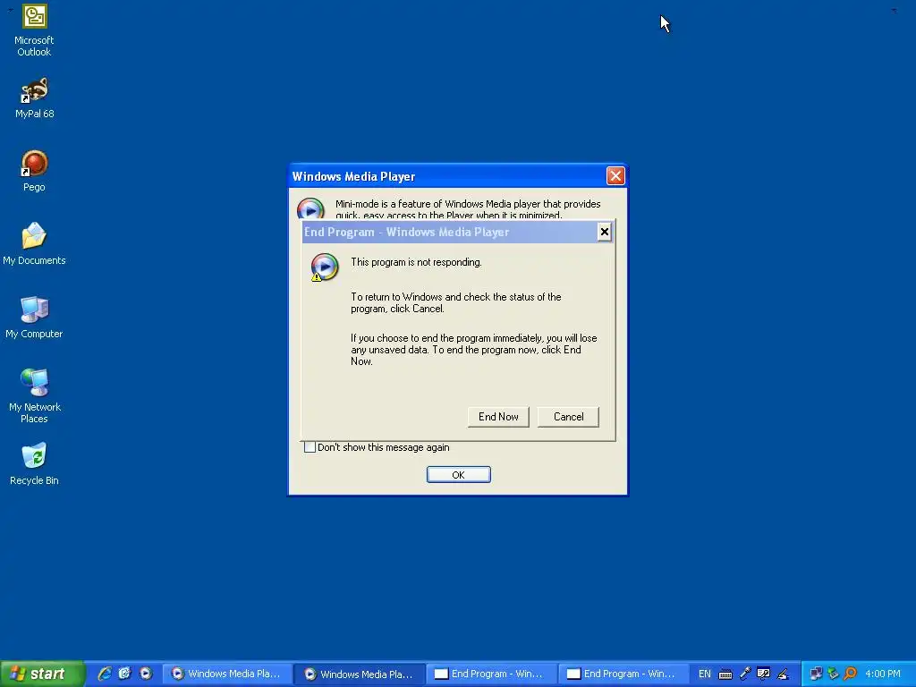The width and height of the screenshot is (916, 687).
Task: Launch Outlook Express from Quick Launch
Action: [124, 674]
